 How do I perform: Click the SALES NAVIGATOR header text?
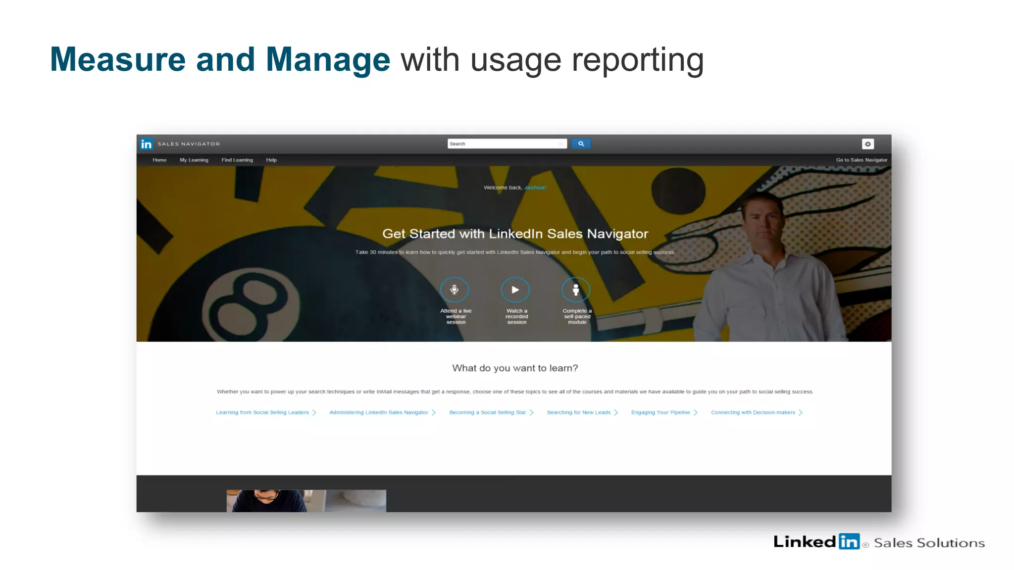[189, 144]
